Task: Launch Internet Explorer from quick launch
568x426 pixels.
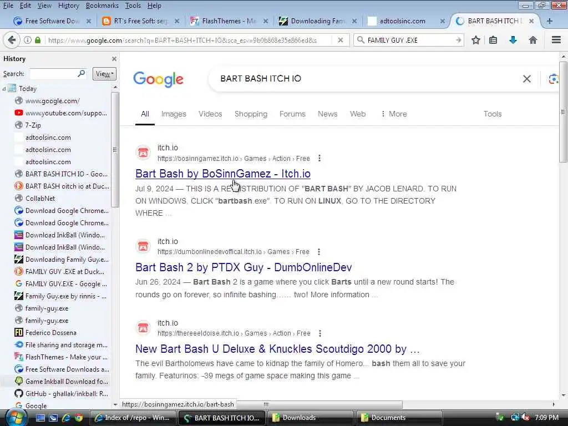Action: click(x=66, y=418)
